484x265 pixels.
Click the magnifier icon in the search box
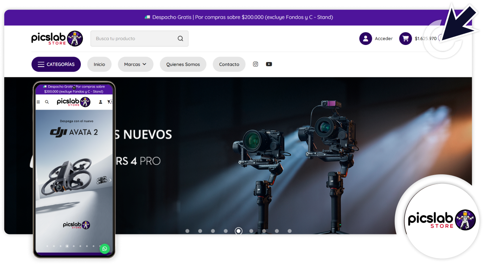click(180, 39)
